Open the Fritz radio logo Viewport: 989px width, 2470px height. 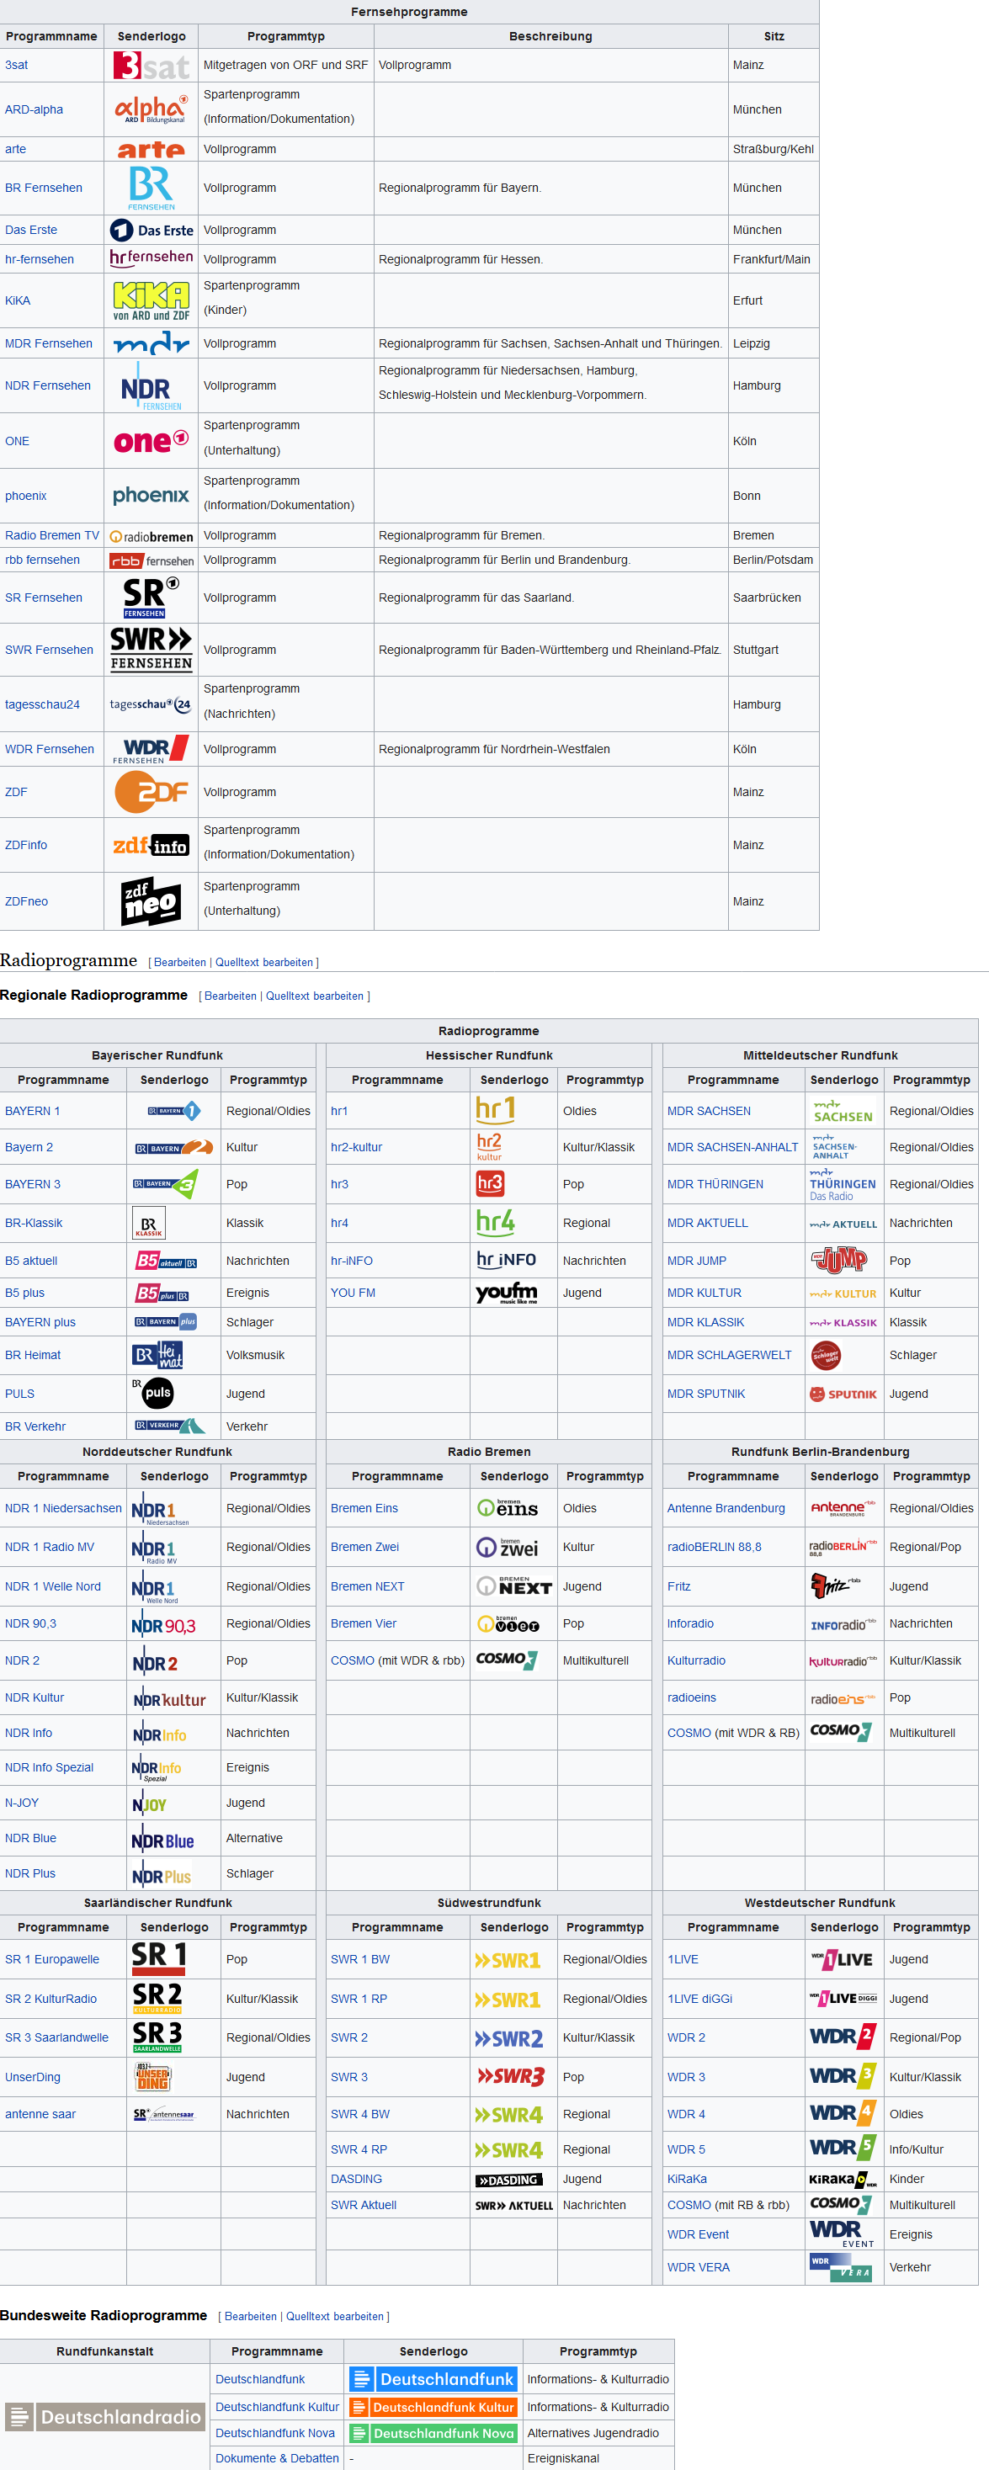[x=835, y=1586]
